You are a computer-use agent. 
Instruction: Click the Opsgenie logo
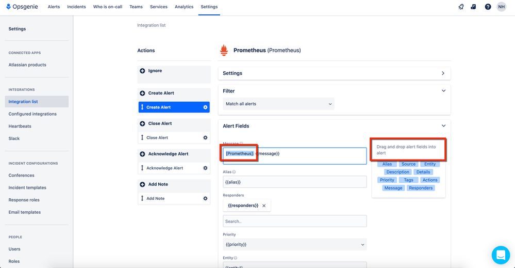pyautogui.click(x=22, y=7)
